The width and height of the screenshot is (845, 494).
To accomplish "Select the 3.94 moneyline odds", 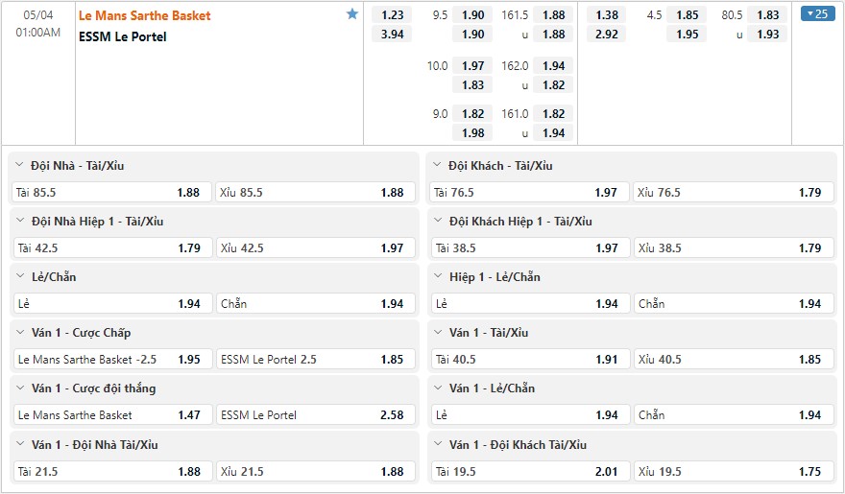I will click(392, 34).
